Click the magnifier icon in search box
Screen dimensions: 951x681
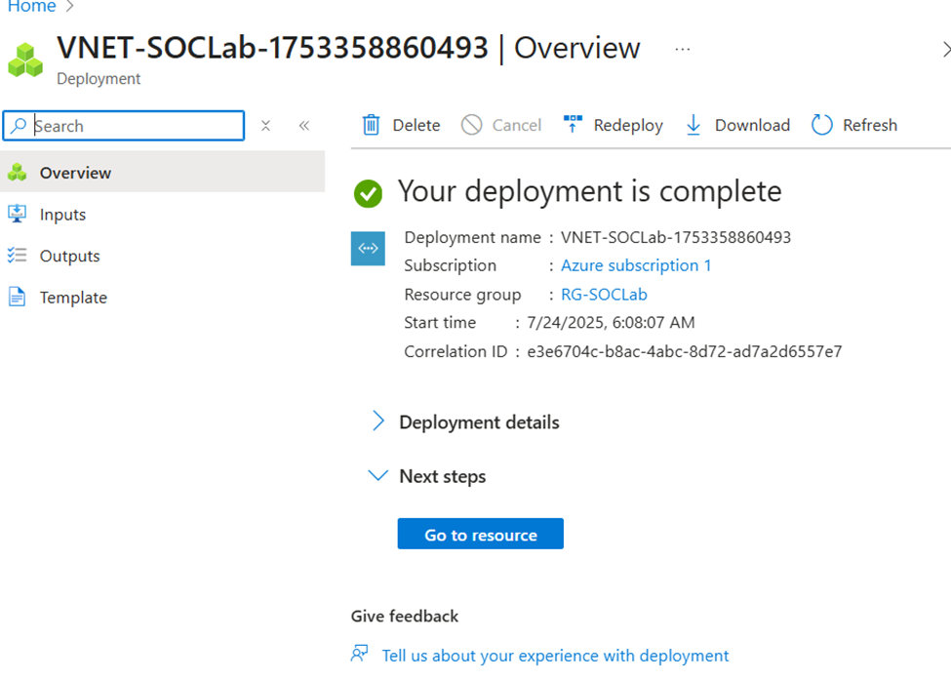[19, 126]
